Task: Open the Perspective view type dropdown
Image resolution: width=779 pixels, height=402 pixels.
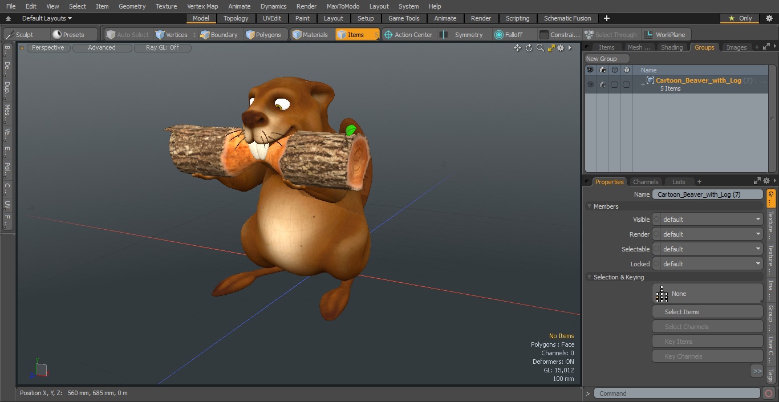Action: [x=48, y=48]
